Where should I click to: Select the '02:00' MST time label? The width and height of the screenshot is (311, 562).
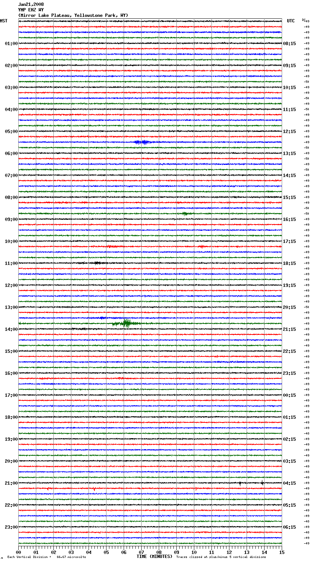point(11,66)
